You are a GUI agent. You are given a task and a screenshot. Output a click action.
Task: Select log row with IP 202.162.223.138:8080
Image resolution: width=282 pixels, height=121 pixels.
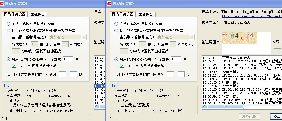pyautogui.click(x=242, y=100)
